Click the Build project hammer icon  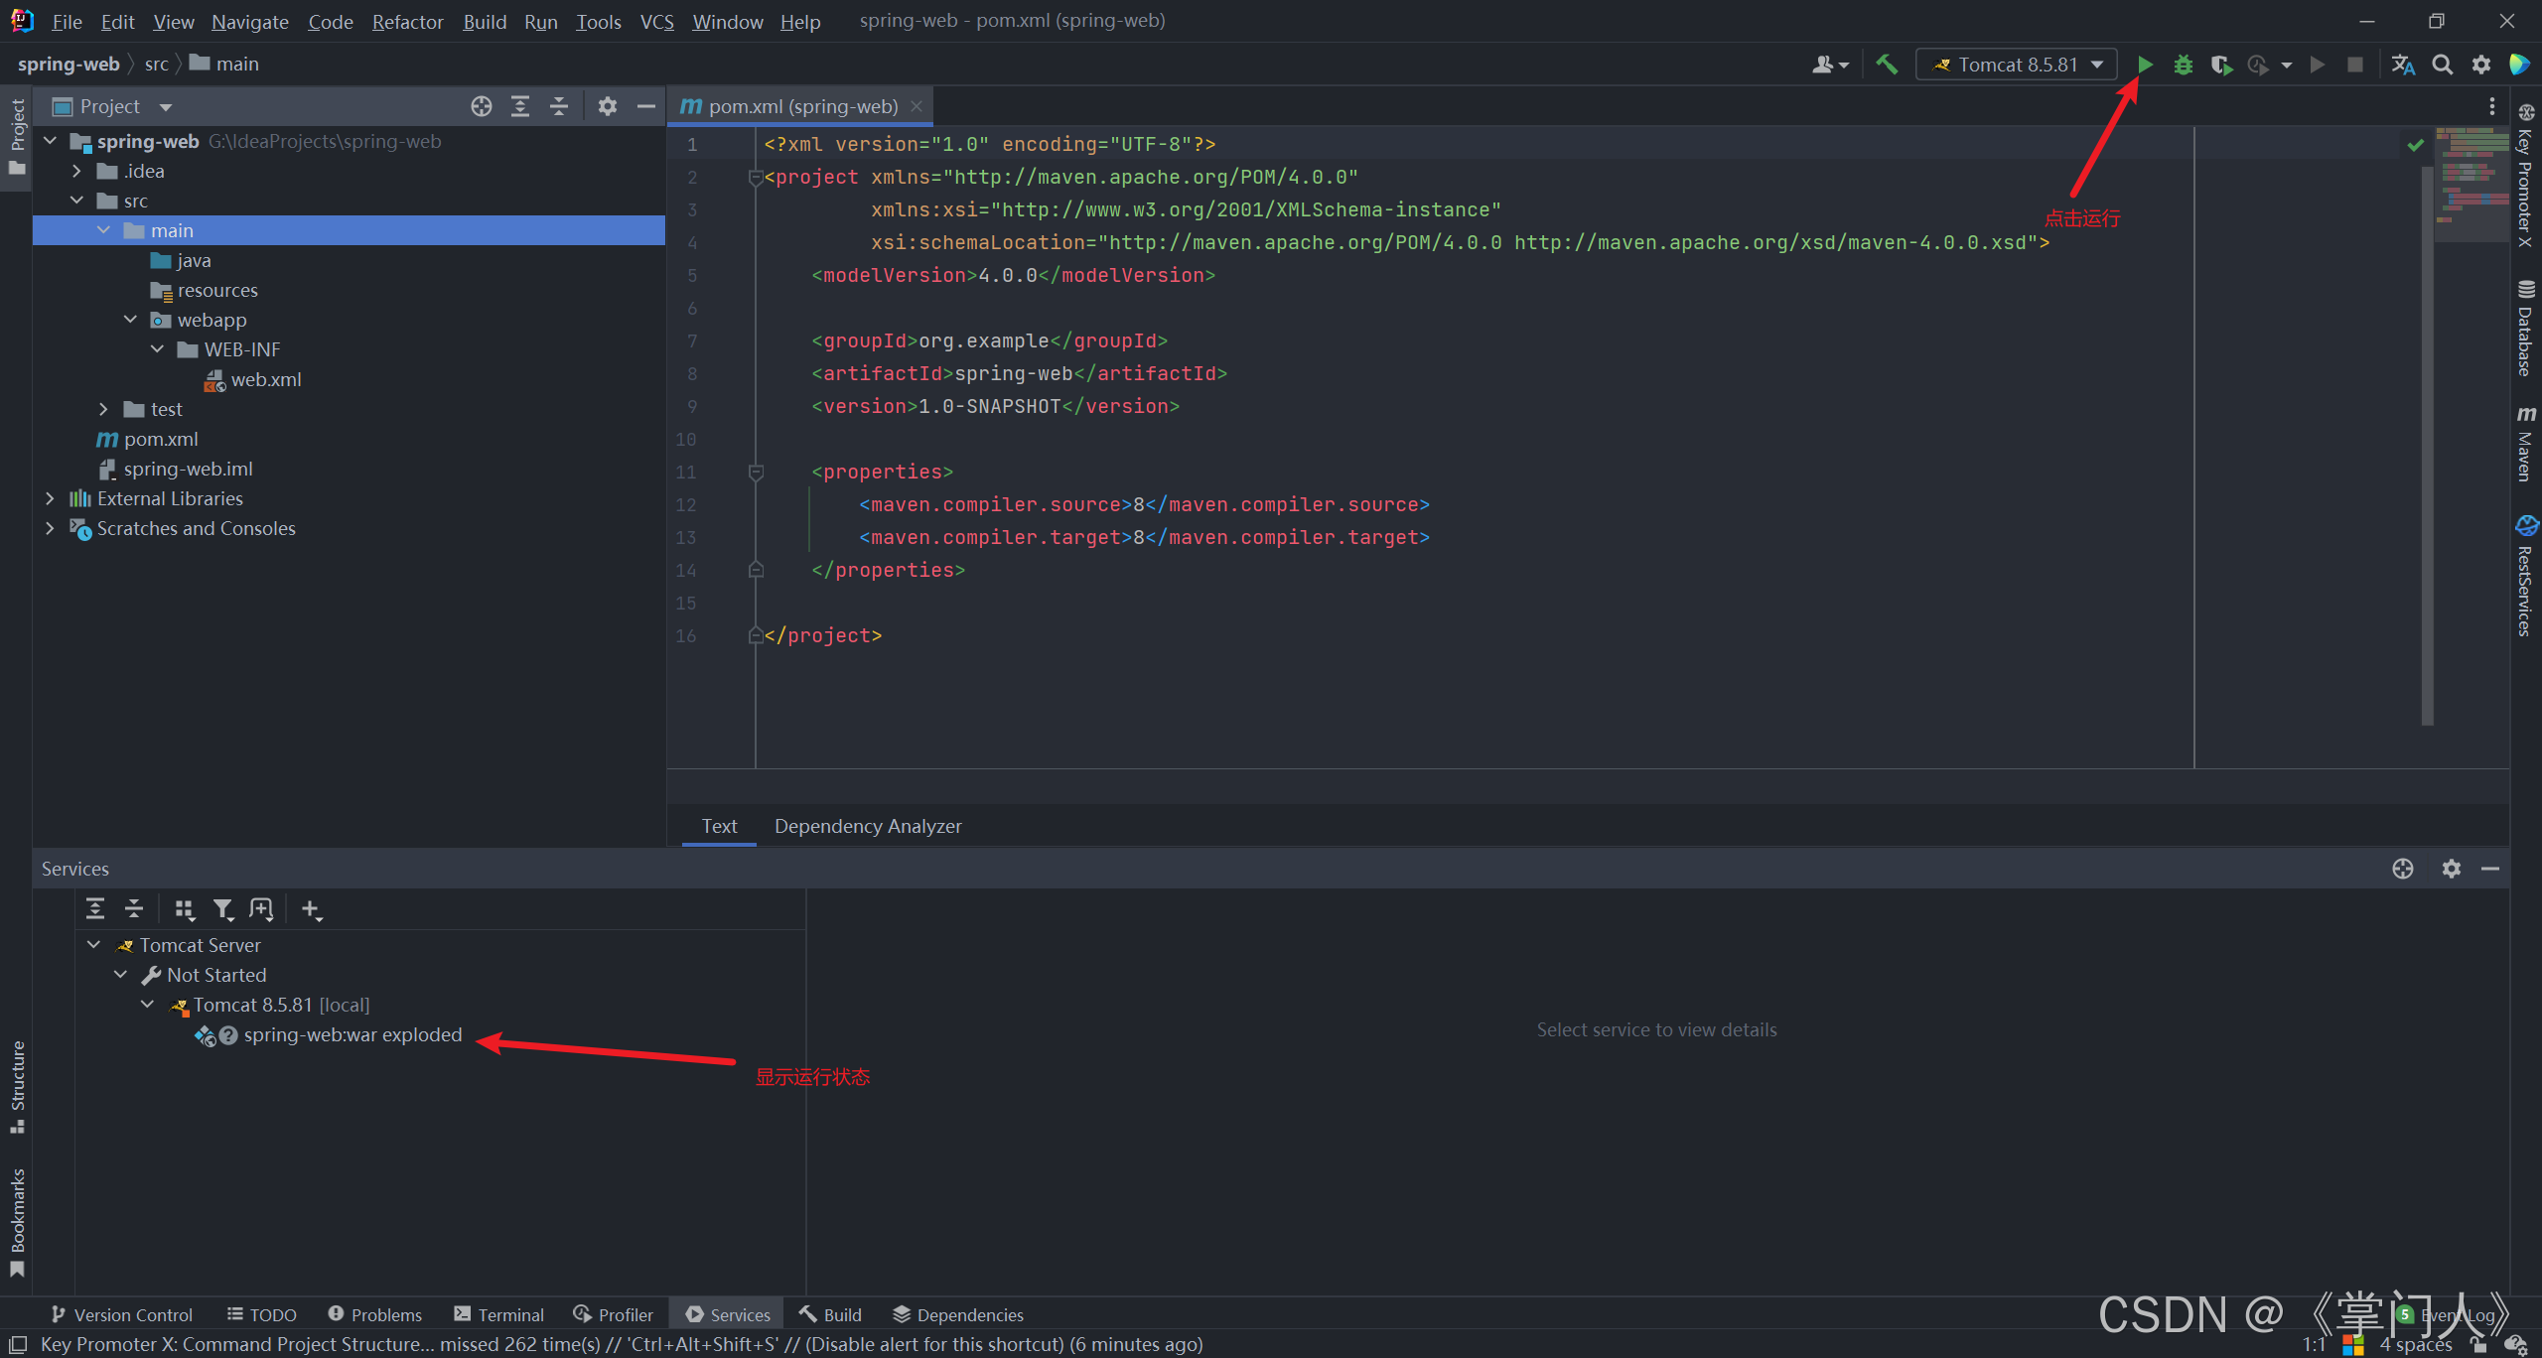click(x=1886, y=65)
